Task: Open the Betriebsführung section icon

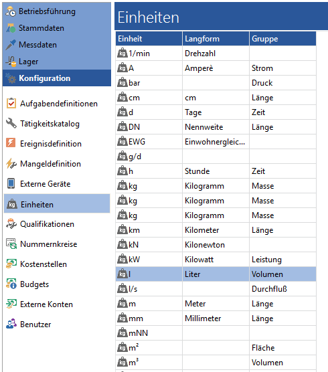Action: pos(11,11)
